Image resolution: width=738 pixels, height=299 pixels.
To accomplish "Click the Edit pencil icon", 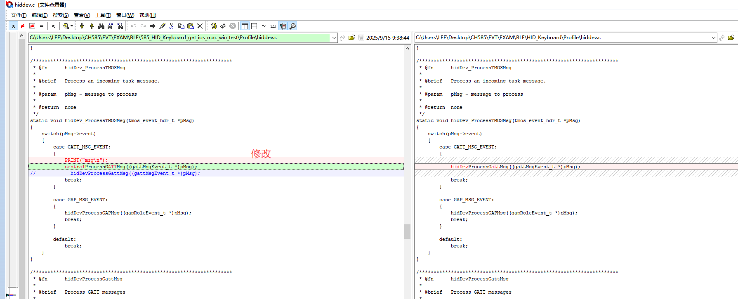I will coord(162,26).
